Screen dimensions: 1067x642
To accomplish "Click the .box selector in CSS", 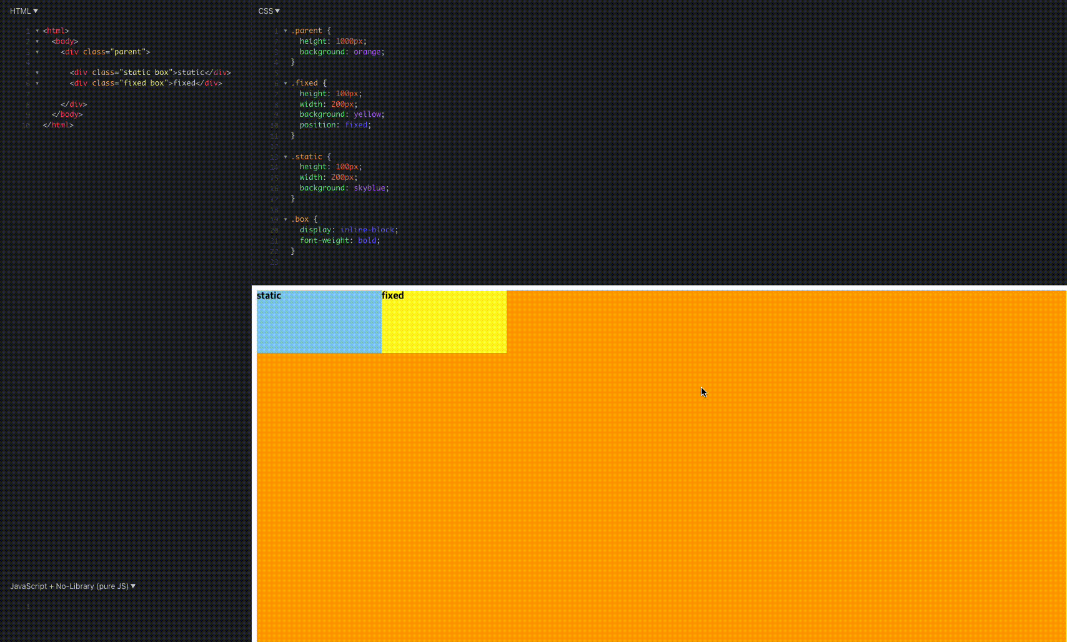I will [x=300, y=219].
